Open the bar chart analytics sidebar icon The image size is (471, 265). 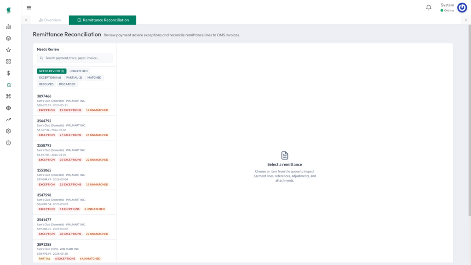8,27
